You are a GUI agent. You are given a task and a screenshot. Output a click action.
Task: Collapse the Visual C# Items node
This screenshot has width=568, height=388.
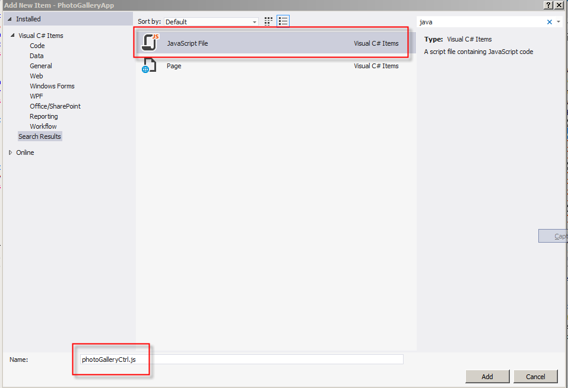click(13, 35)
